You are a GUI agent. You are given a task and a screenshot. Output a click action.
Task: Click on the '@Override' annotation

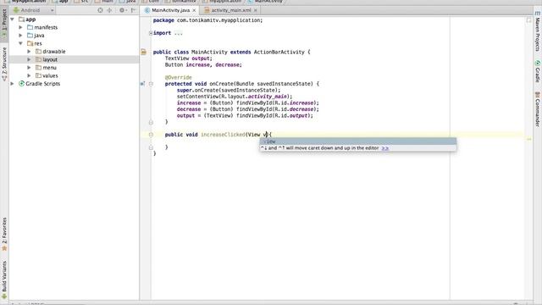point(179,77)
